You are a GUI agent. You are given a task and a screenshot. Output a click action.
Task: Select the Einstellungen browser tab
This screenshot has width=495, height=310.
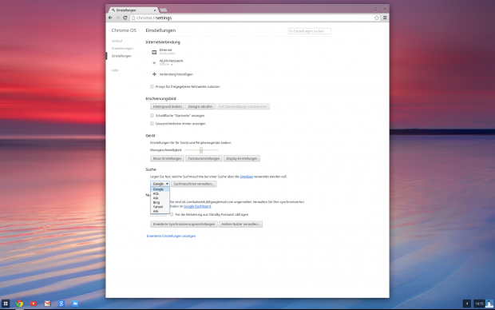[x=133, y=10]
